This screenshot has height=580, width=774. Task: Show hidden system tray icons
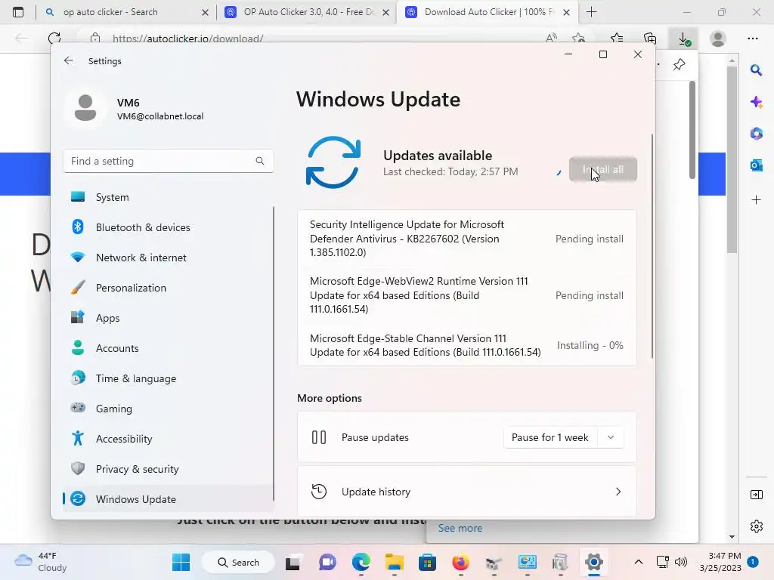coord(638,562)
